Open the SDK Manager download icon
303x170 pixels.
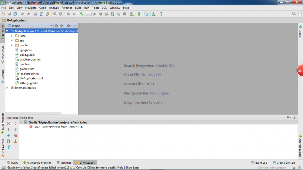pos(154,14)
